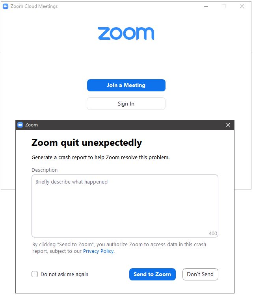Close the crash report dialog
Viewport: 253px width, 295px height.
pyautogui.click(x=228, y=125)
